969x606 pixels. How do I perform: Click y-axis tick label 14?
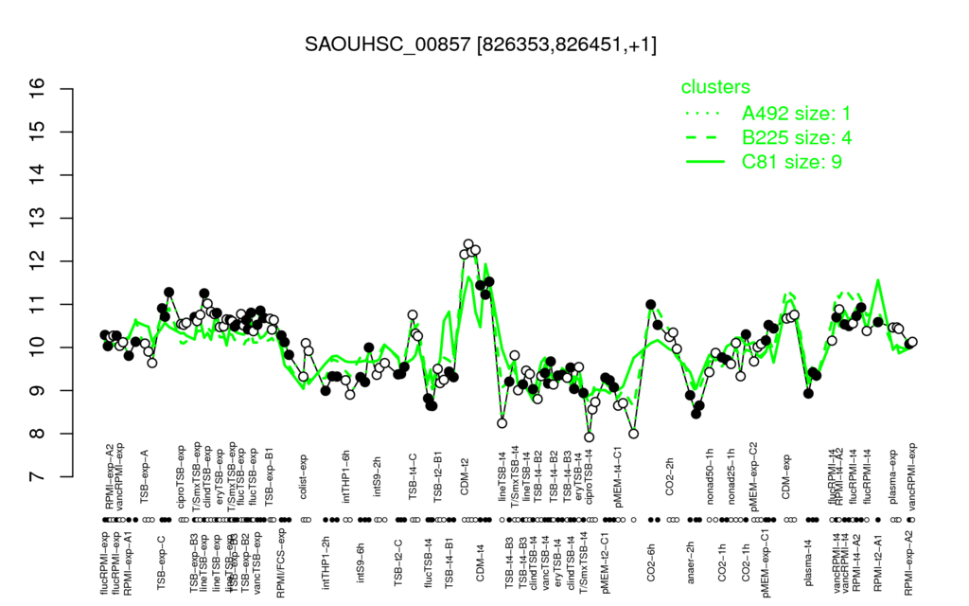(38, 175)
